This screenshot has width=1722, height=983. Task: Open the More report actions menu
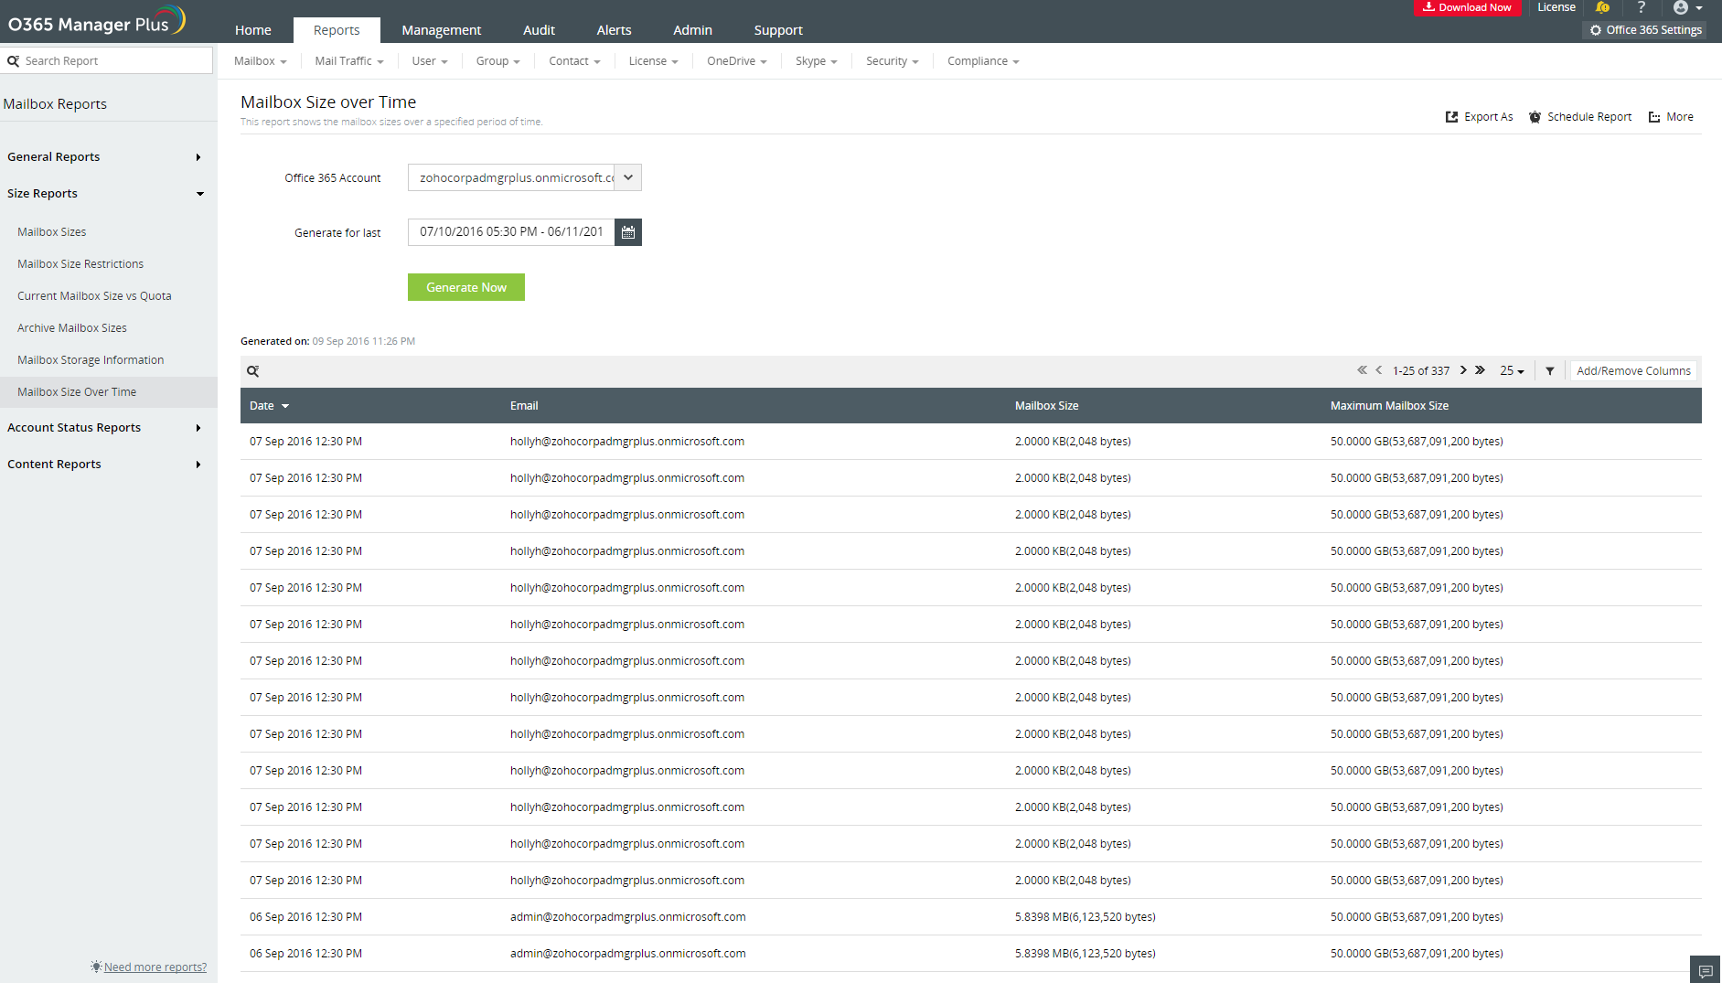click(x=1670, y=116)
